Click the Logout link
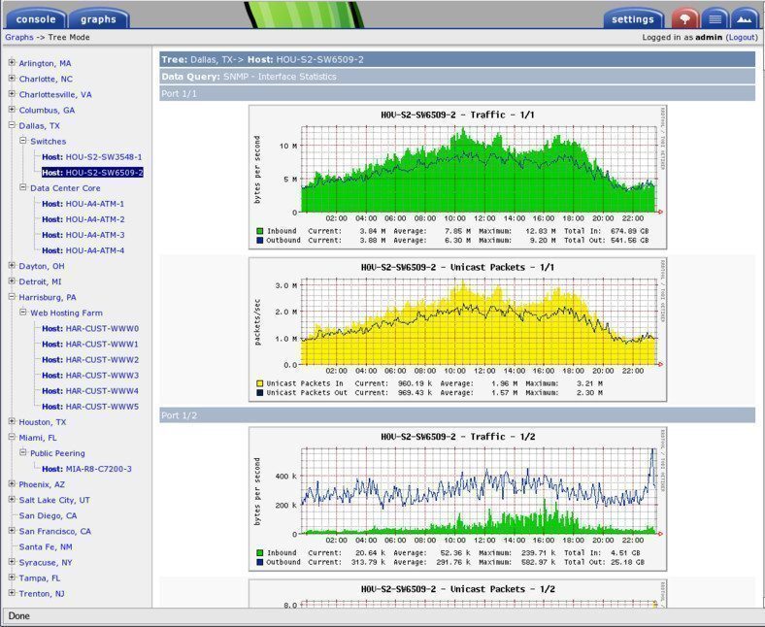The height and width of the screenshot is (627, 765). coord(742,37)
